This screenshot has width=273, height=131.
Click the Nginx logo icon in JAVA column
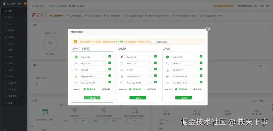pyautogui.click(x=167, y=57)
